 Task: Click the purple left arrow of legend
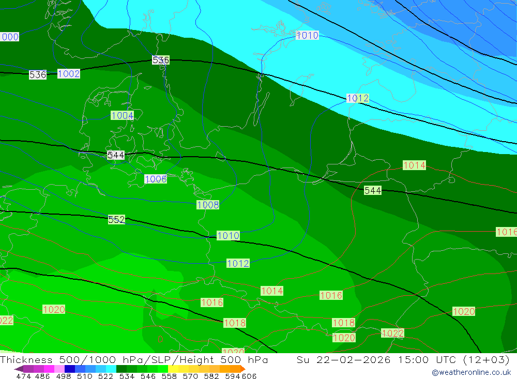tap(19, 369)
